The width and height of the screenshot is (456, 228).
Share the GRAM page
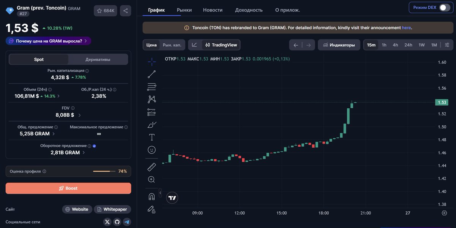pos(126,11)
